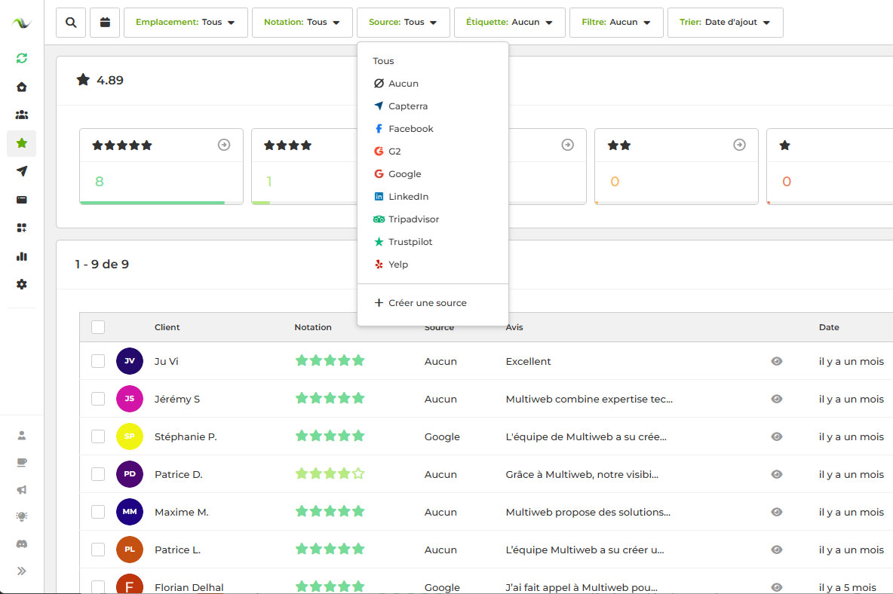Check the box for Ju Vi
Image resolution: width=893 pixels, height=594 pixels.
click(x=98, y=361)
